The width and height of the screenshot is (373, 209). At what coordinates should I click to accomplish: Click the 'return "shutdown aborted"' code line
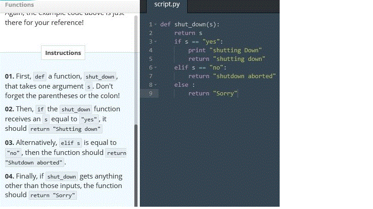click(232, 76)
